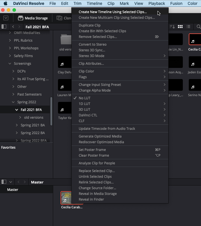Screen dimensions: 201x226
Task: Open the dropdown arrow beside the Master bin panel icon
Action: [x=11, y=182]
